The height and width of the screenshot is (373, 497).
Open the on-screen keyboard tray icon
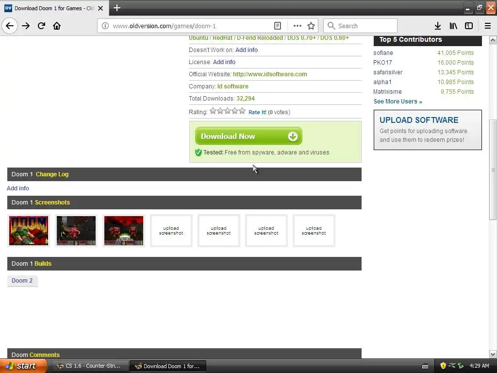coord(425,366)
